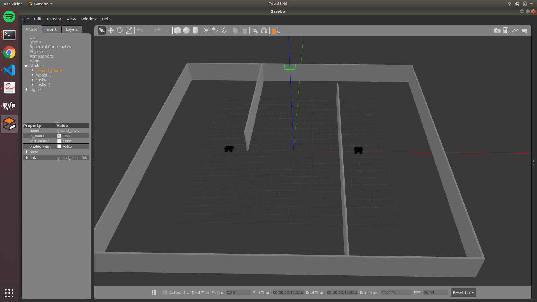Viewport: 537px width, 302px height.
Task: Click the paste icon in toolbar
Action: click(244, 30)
